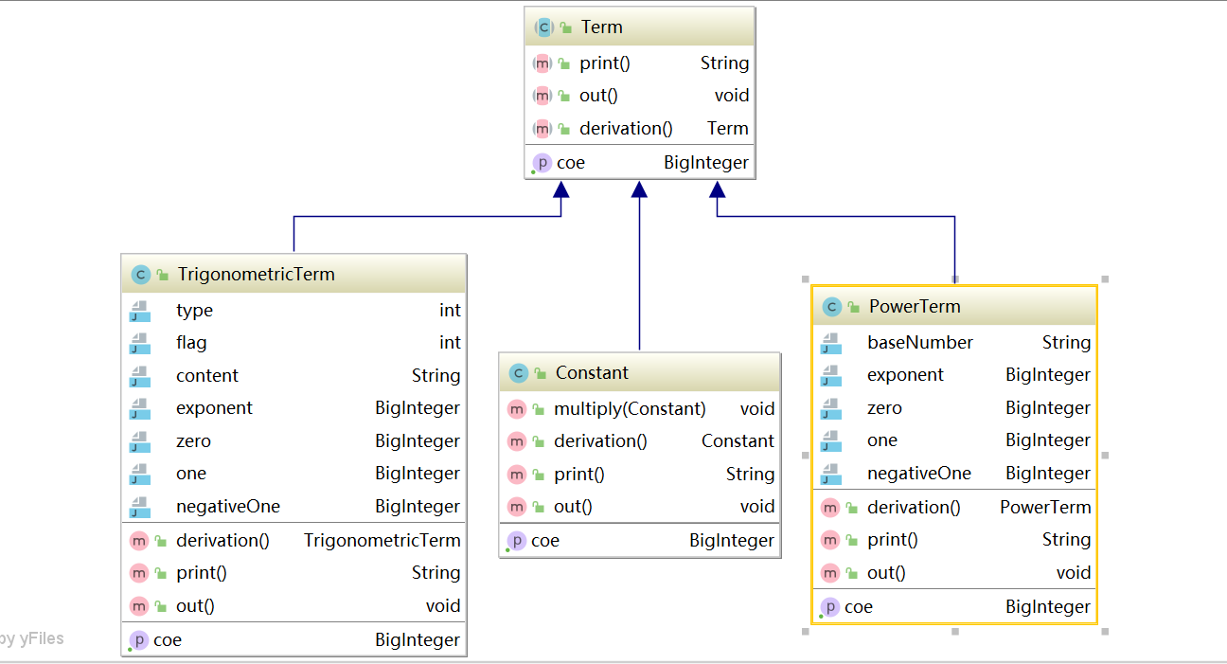Viewport: 1227px width, 664px height.
Task: Select the Term class header
Action: click(x=639, y=27)
